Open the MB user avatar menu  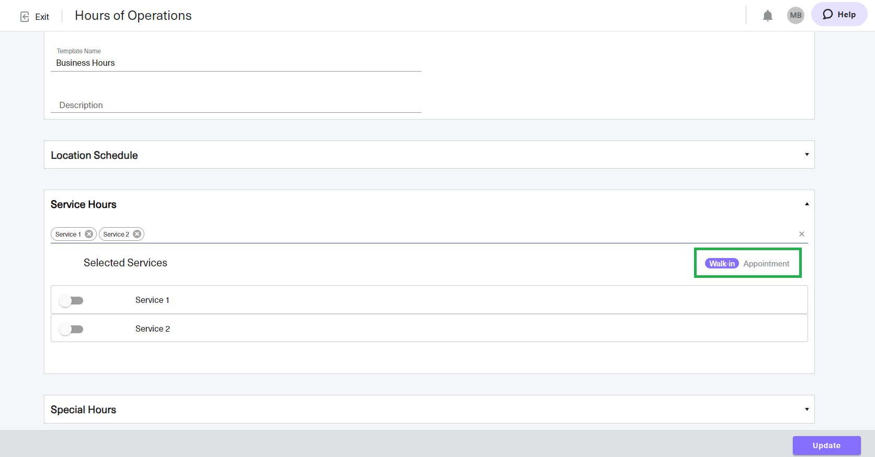click(x=796, y=15)
